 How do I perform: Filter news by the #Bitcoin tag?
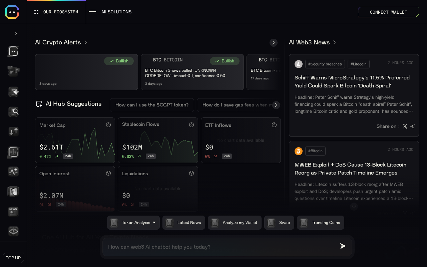[315, 151]
